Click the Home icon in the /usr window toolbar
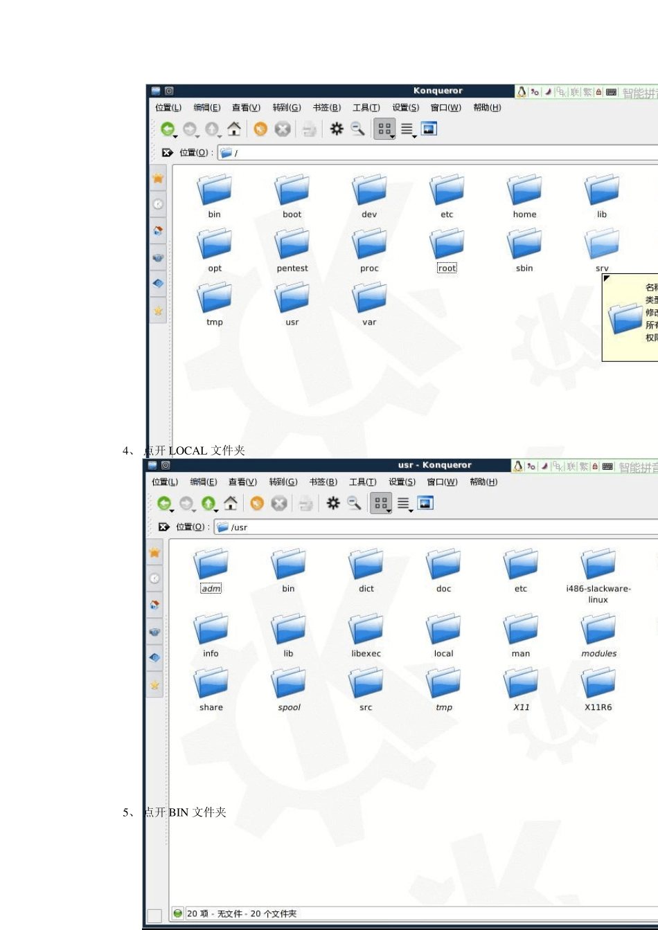The width and height of the screenshot is (658, 930). tap(231, 504)
